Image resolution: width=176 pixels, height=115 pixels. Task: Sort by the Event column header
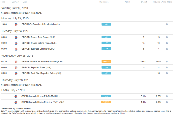click(25, 2)
